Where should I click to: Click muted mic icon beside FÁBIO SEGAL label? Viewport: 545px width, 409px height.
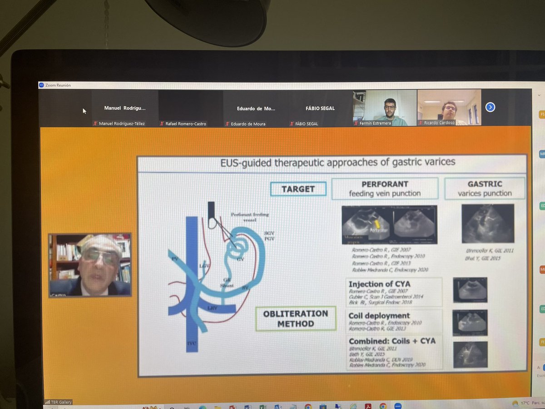pos(292,124)
